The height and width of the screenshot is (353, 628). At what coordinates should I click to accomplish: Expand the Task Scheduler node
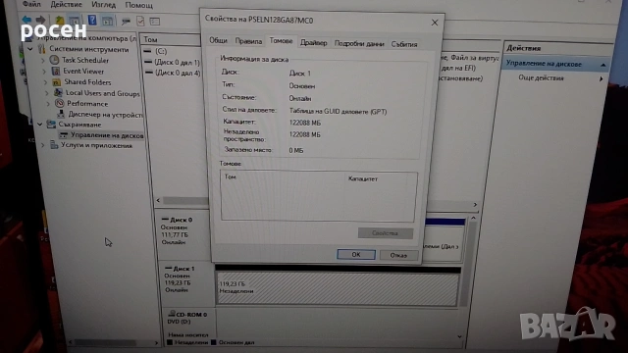click(43, 60)
